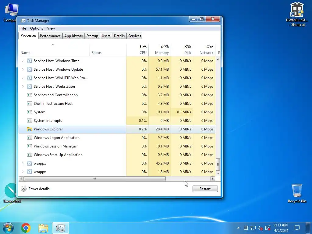The height and width of the screenshot is (234, 312).
Task: Open the View menu
Action: coord(51,28)
